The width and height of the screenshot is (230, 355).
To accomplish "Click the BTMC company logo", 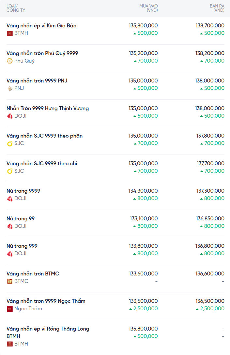I will [10, 281].
